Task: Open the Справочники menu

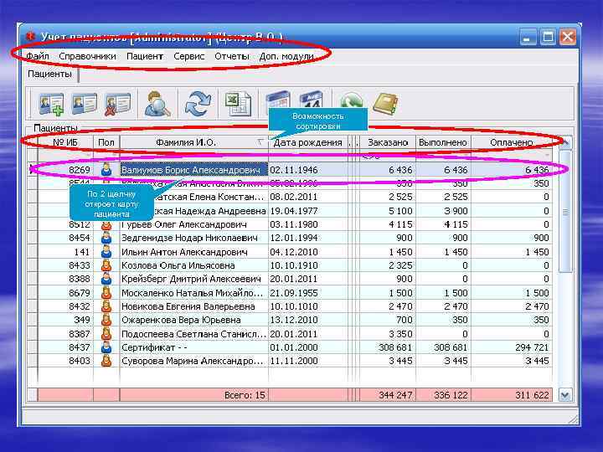Action: [x=87, y=56]
